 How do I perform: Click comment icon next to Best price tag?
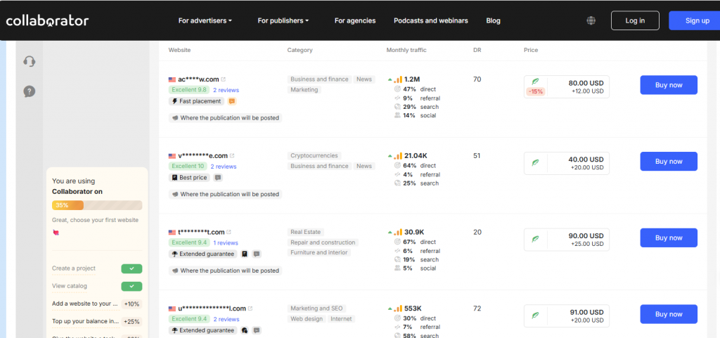tap(218, 178)
